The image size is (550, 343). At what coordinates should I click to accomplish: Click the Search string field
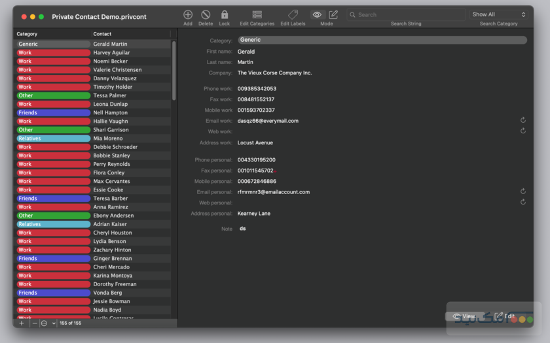point(406,14)
